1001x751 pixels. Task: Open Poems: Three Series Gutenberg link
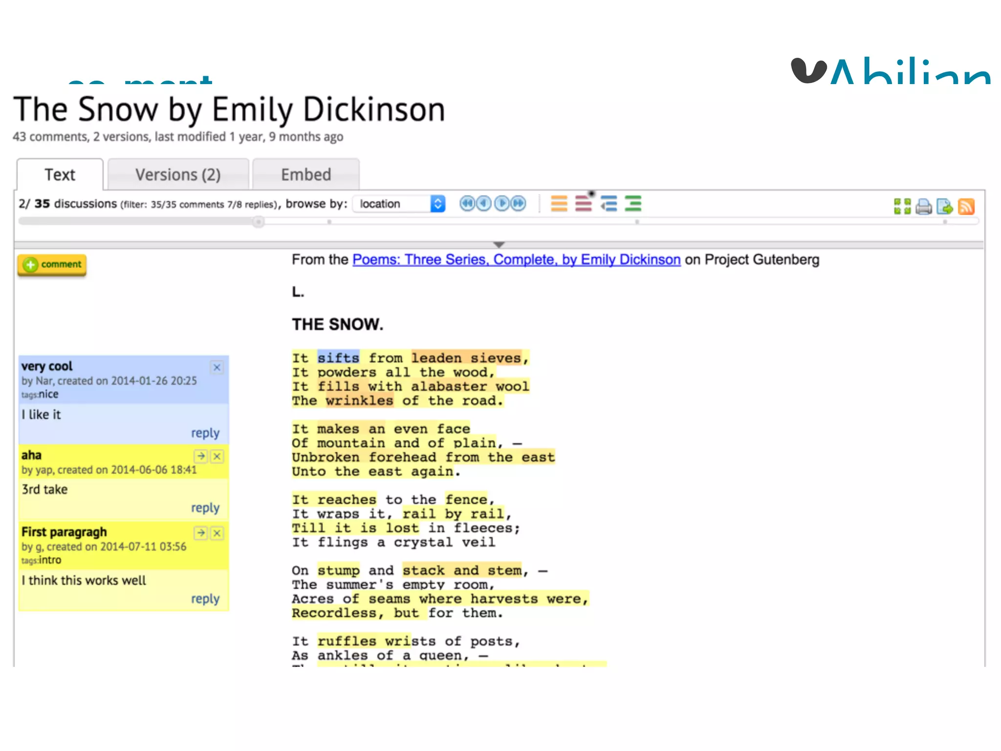(x=516, y=260)
